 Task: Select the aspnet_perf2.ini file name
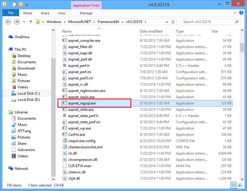pyautogui.click(x=81, y=78)
